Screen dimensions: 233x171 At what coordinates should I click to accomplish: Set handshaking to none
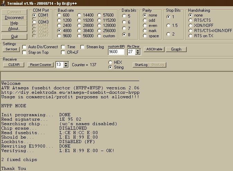click(x=190, y=15)
